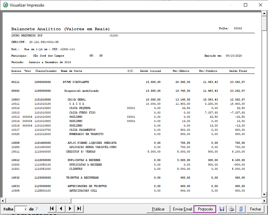Viewport: 268px width, 215px height.
Task: Print the report using printer icon
Action: tap(232, 209)
